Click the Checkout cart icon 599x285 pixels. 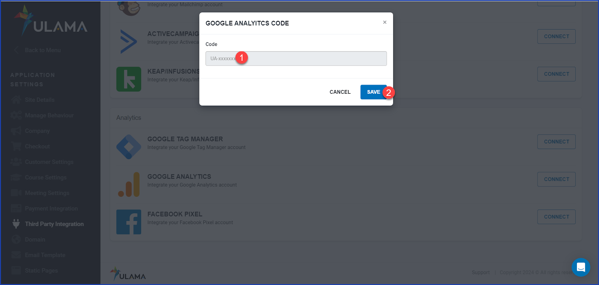tap(16, 146)
